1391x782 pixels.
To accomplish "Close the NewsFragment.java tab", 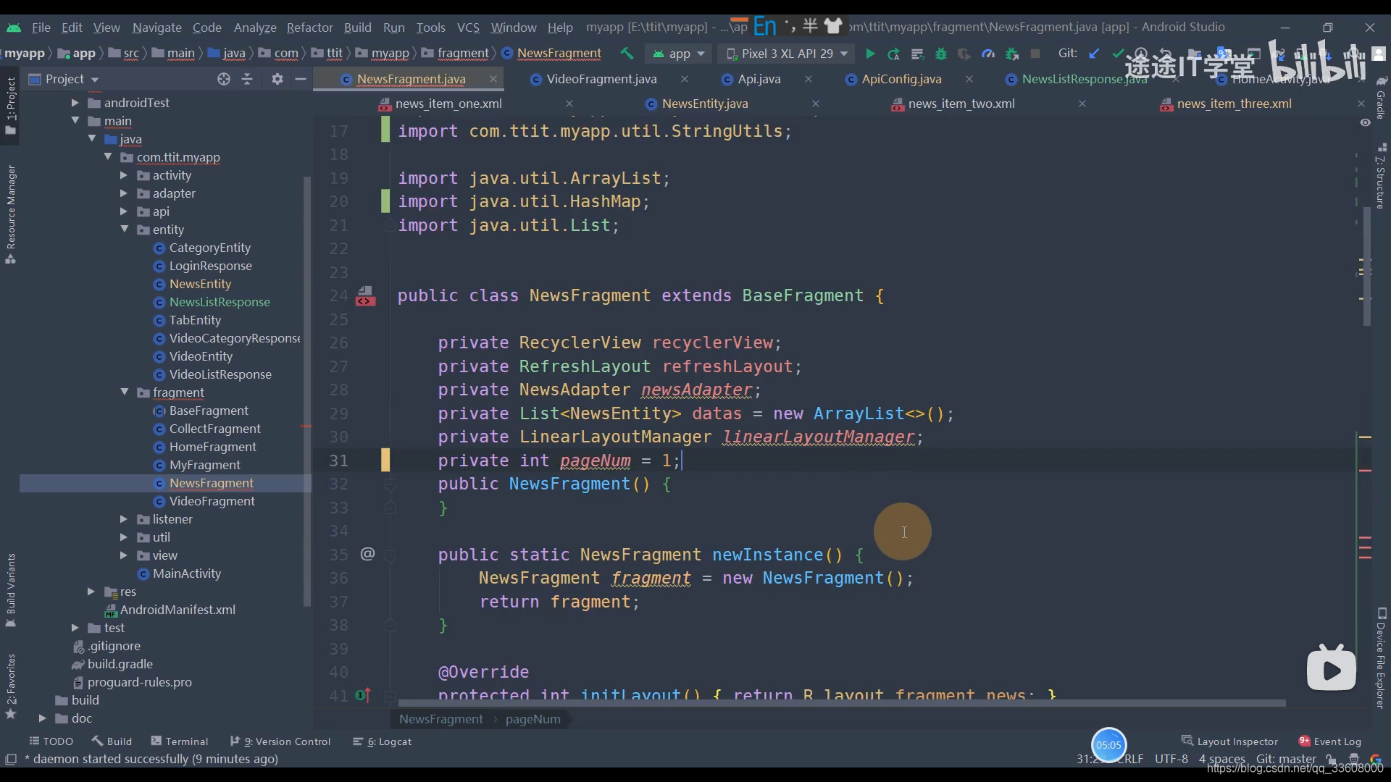I will (x=493, y=79).
